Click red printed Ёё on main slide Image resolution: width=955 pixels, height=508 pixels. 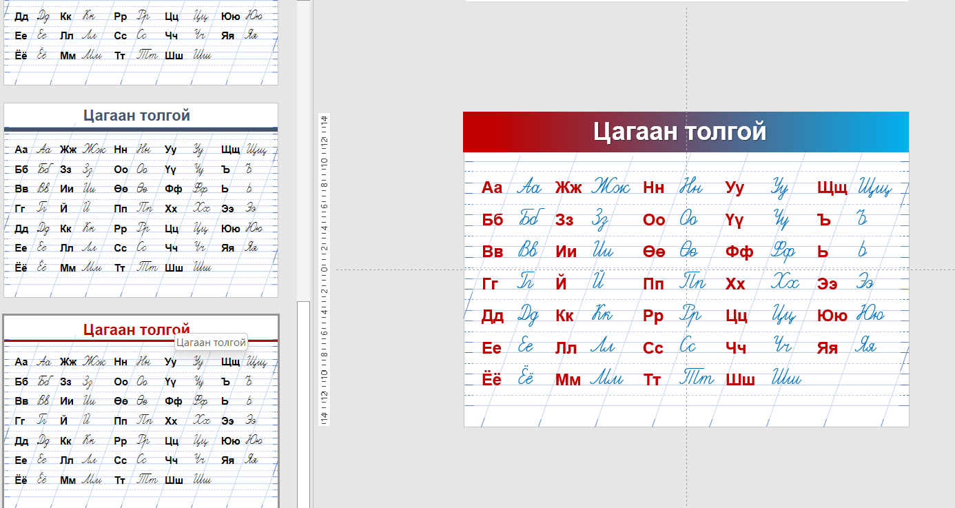491,378
